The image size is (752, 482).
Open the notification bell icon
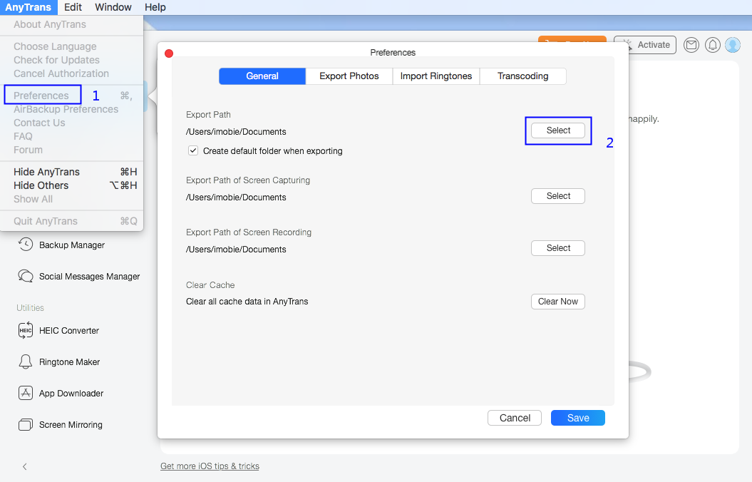coord(712,45)
